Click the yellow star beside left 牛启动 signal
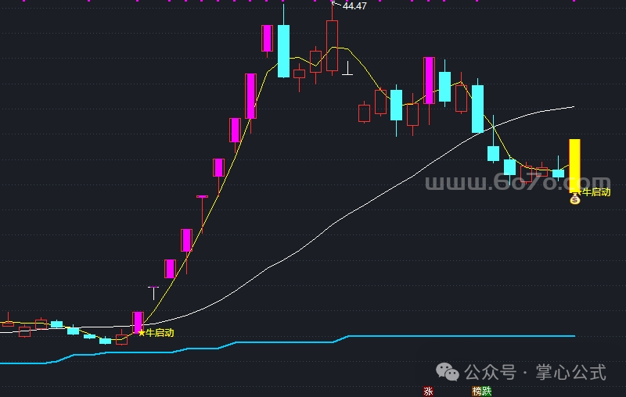Viewport: 626px width, 397px height. tap(142, 333)
